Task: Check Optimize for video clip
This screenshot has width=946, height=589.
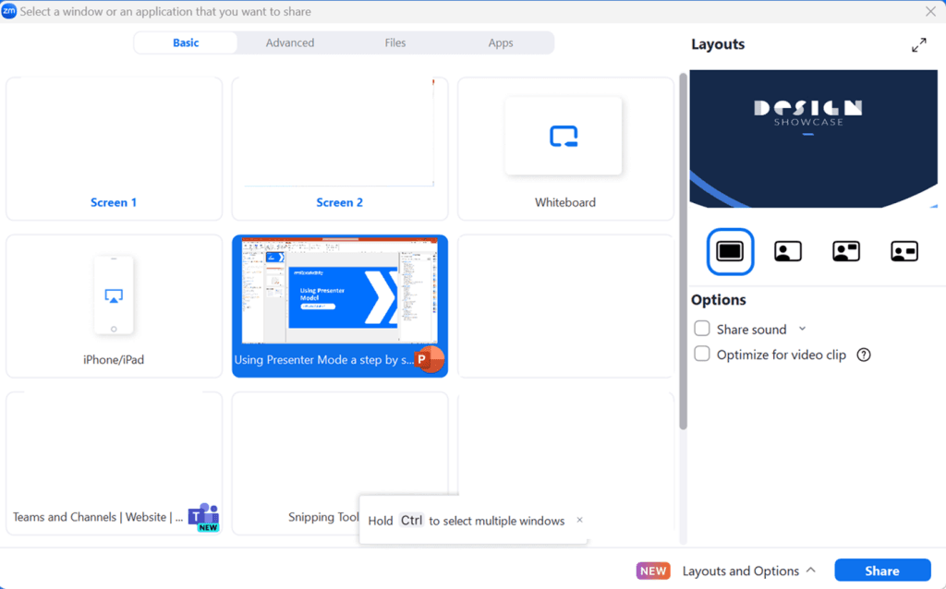Action: click(702, 355)
